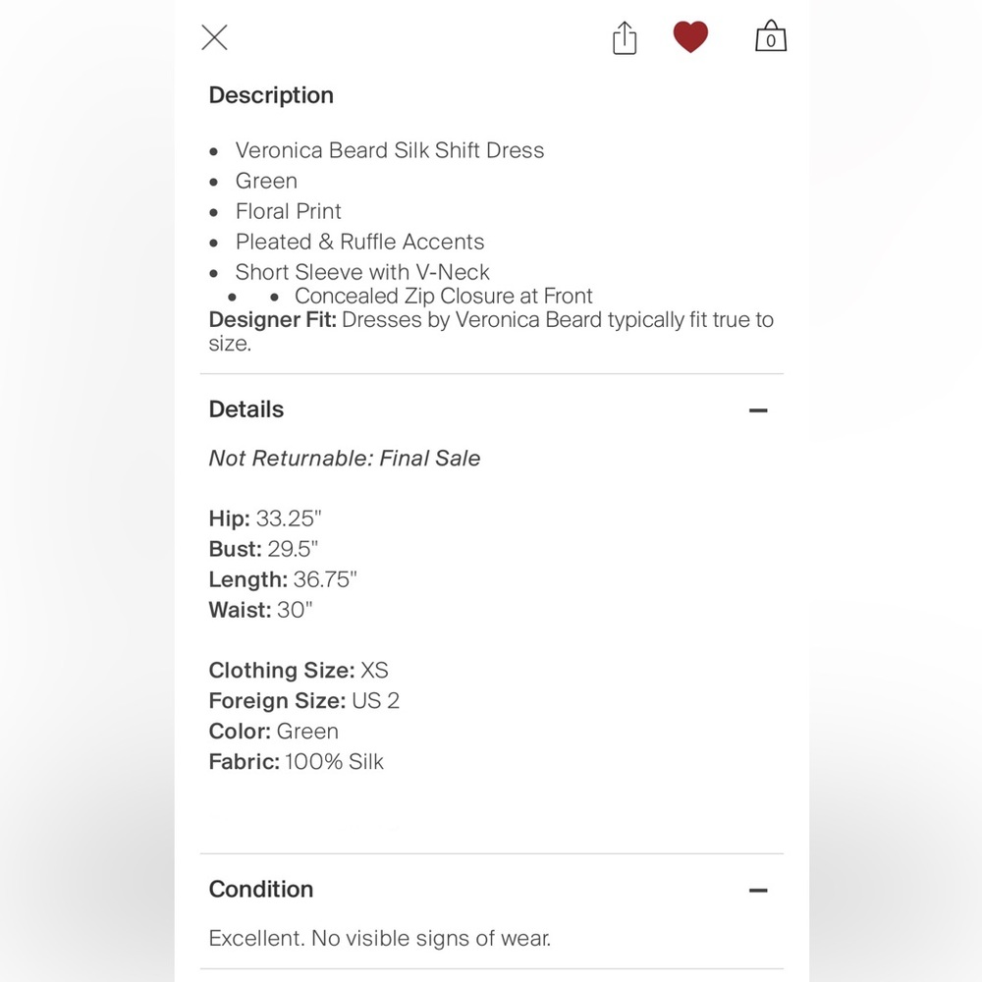The width and height of the screenshot is (982, 982).
Task: Click the Details section heading
Action: 246,409
